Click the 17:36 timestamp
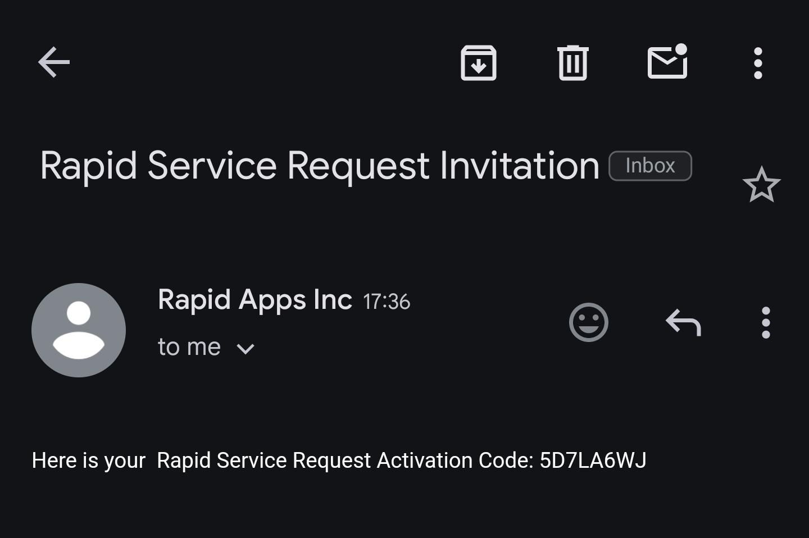Image resolution: width=809 pixels, height=538 pixels. (x=387, y=302)
